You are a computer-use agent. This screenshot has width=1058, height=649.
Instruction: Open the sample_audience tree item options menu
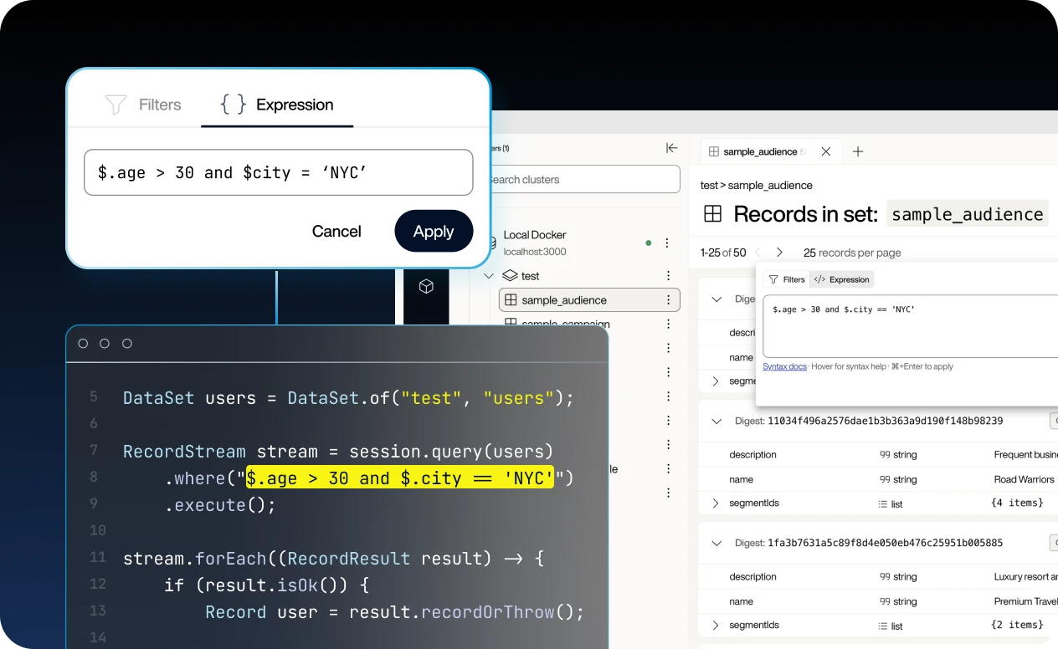tap(667, 299)
